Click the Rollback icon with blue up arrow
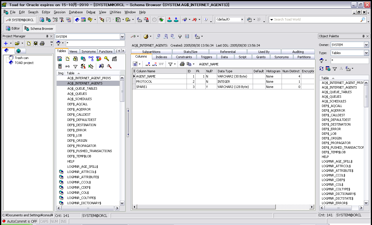 (x=176, y=20)
